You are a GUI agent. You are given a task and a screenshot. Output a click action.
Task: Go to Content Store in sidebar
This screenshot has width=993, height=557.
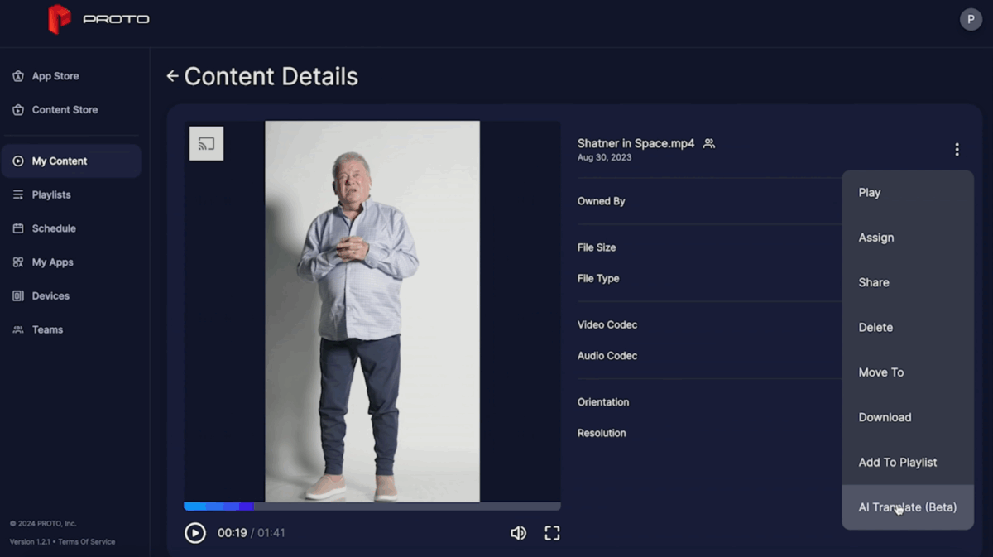click(x=64, y=110)
